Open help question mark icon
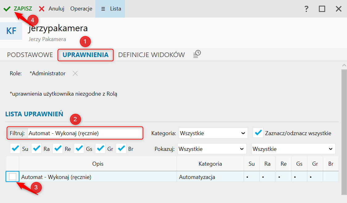The height and width of the screenshot is (203, 347). (x=306, y=9)
